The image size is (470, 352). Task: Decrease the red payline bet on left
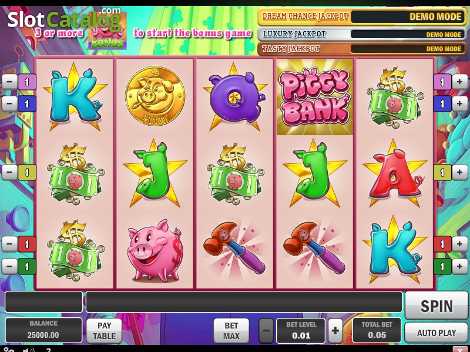(9, 244)
